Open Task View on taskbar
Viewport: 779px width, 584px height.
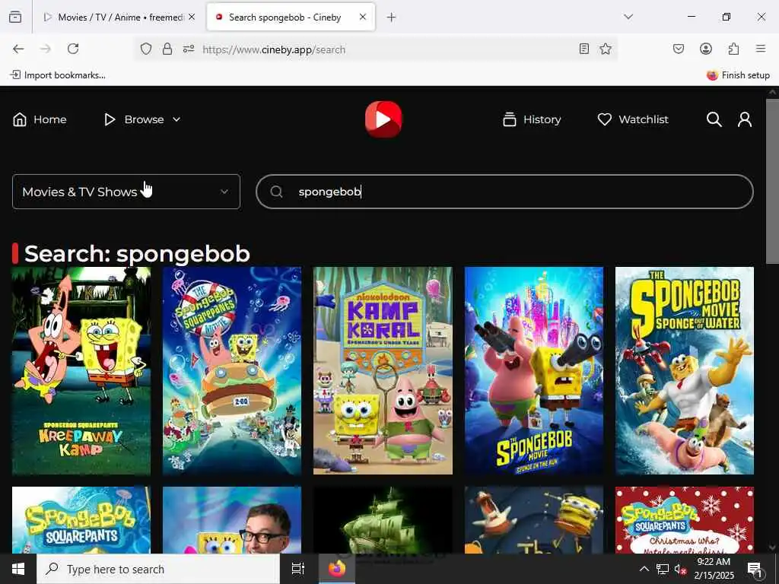(298, 569)
